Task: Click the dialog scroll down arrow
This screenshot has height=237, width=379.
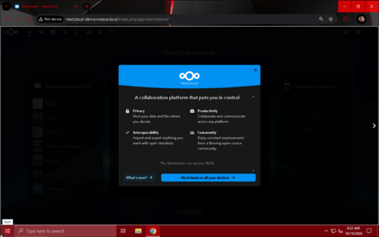Action: [253, 170]
